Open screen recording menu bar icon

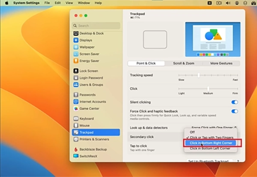tap(219, 3)
